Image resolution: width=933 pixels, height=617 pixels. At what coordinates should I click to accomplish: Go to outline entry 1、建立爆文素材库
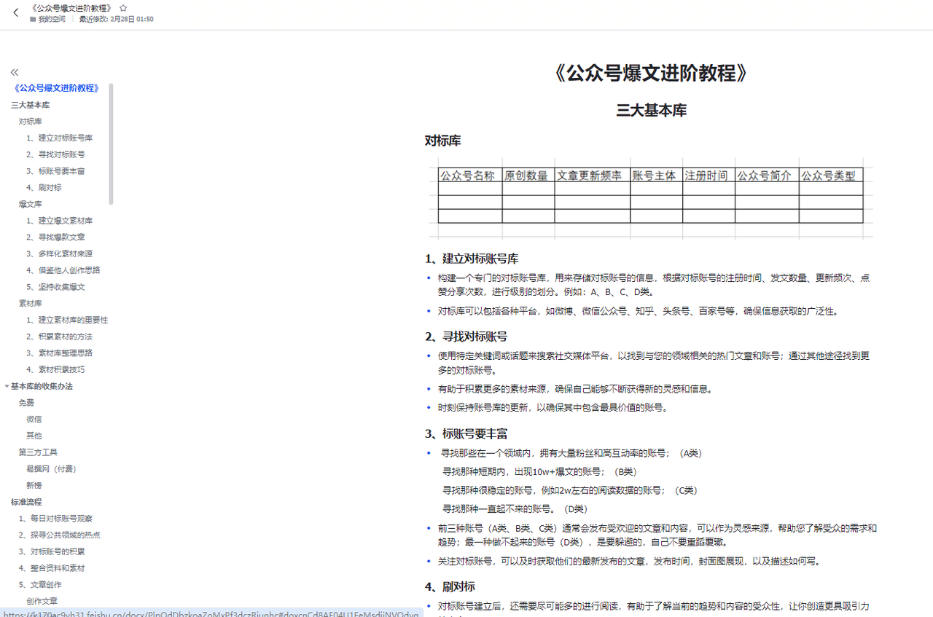tap(60, 221)
